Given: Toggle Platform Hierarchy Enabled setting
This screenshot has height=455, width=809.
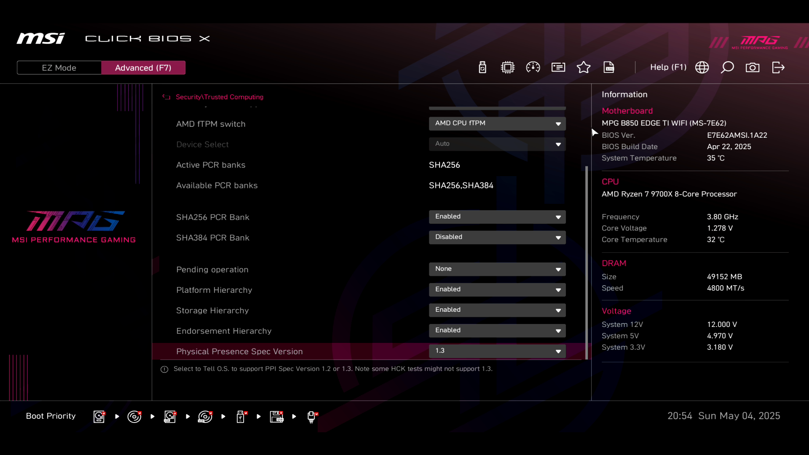Looking at the screenshot, I should (x=497, y=289).
